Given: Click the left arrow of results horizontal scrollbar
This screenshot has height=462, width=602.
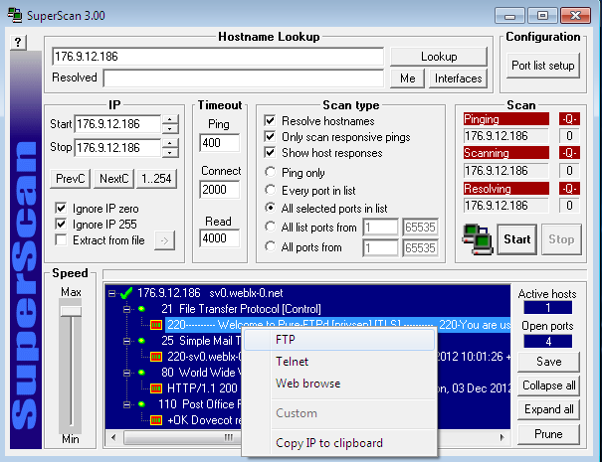Looking at the screenshot, I should (x=113, y=437).
